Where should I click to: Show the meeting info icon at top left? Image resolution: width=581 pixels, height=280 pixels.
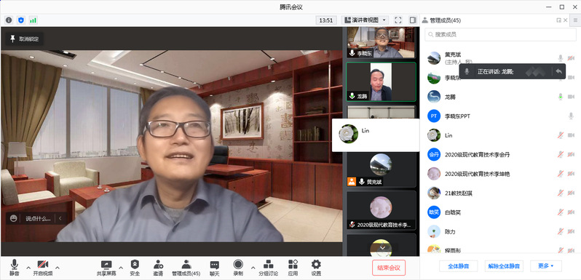tap(9, 20)
